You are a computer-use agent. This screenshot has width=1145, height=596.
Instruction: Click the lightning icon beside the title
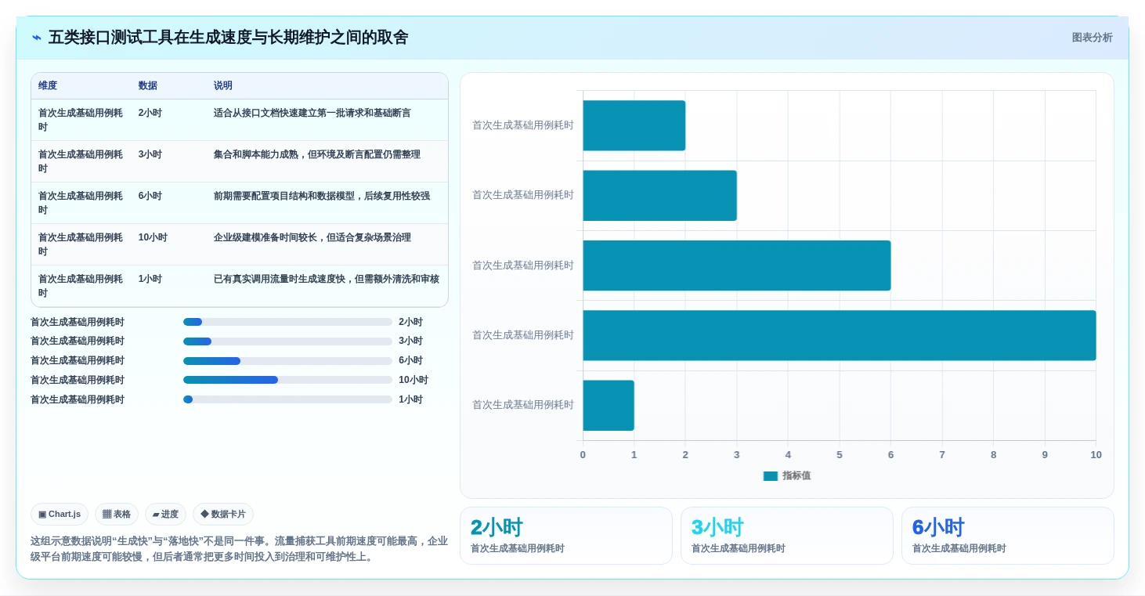click(37, 38)
